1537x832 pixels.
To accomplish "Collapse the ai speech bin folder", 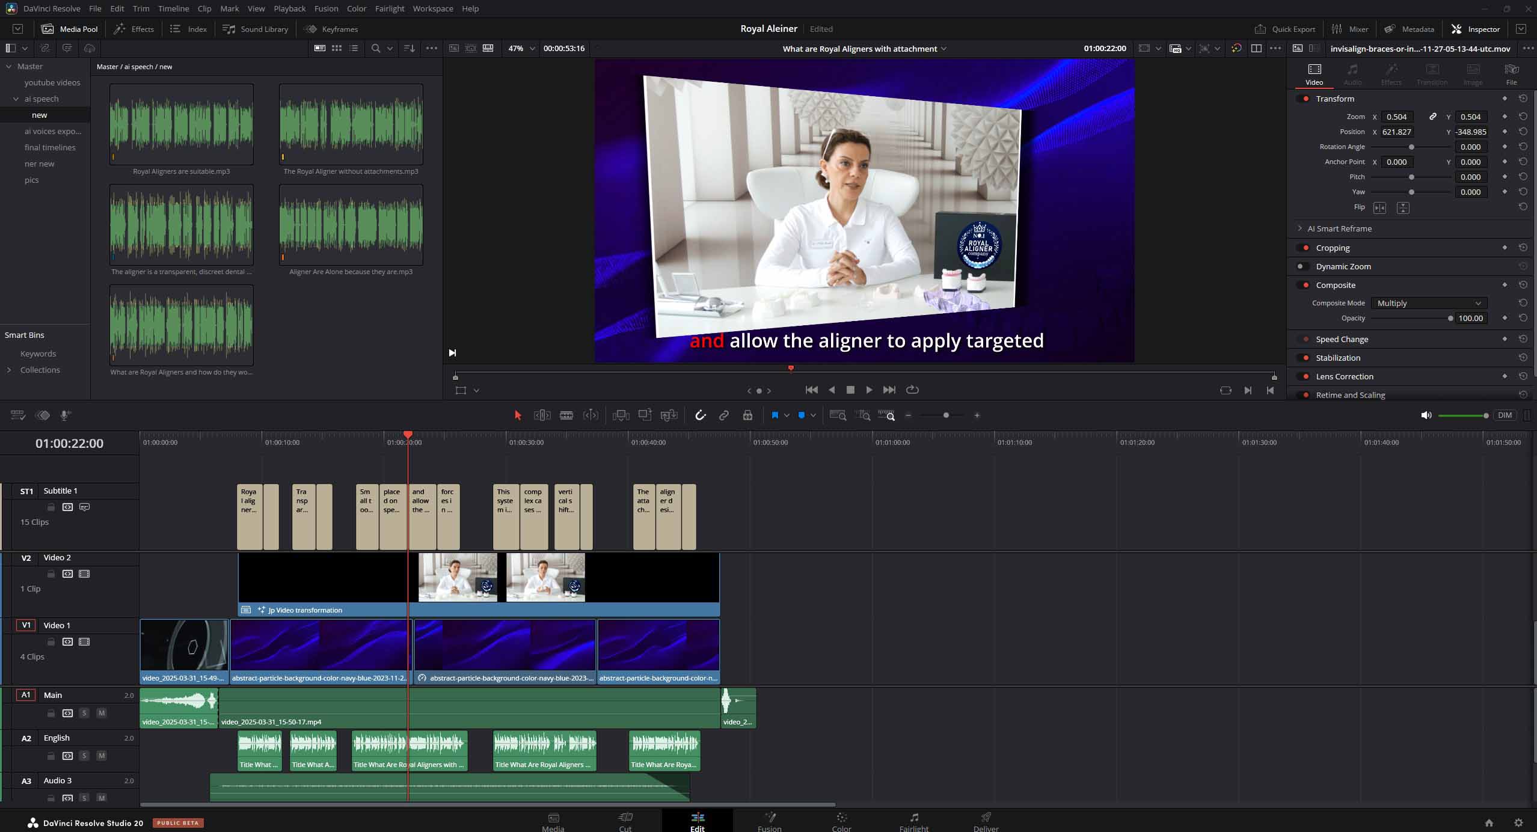I will coord(16,99).
